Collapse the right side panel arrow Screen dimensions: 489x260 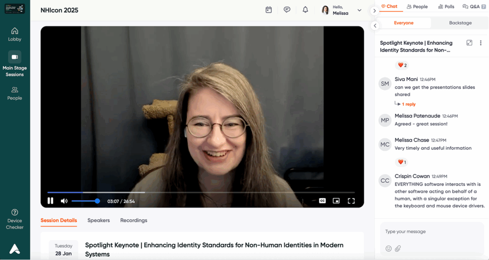tap(374, 10)
